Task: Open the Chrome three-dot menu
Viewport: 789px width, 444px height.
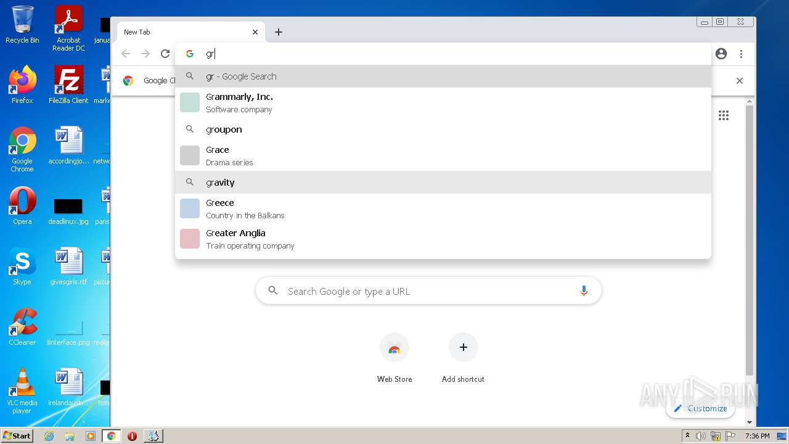Action: pos(742,54)
